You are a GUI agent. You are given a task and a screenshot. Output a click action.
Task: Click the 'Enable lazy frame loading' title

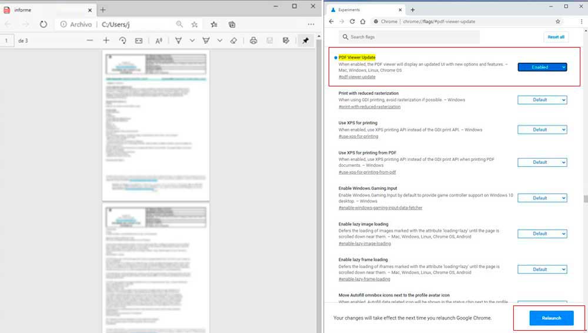tap(363, 260)
